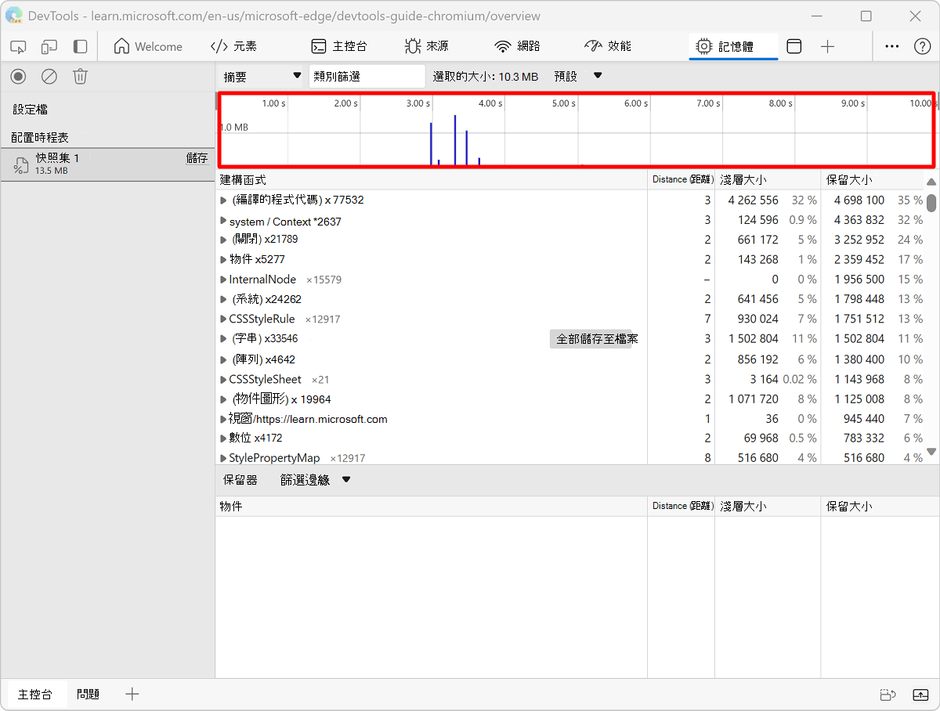The image size is (940, 711).
Task: Open the Help question mark icon
Action: pyautogui.click(x=923, y=47)
